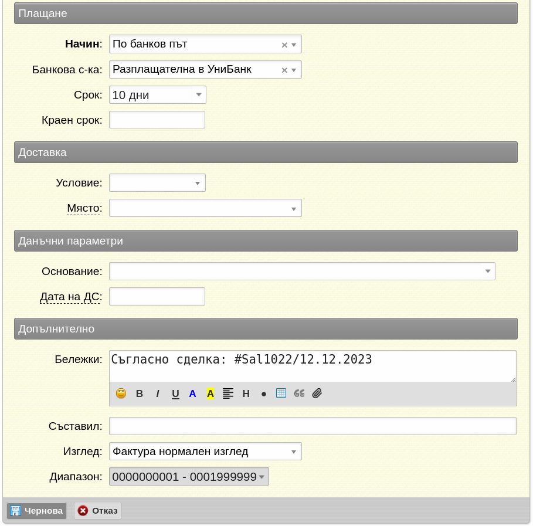This screenshot has height=526, width=533.
Task: Open the Изглед invoice layout dropdown
Action: 293,452
